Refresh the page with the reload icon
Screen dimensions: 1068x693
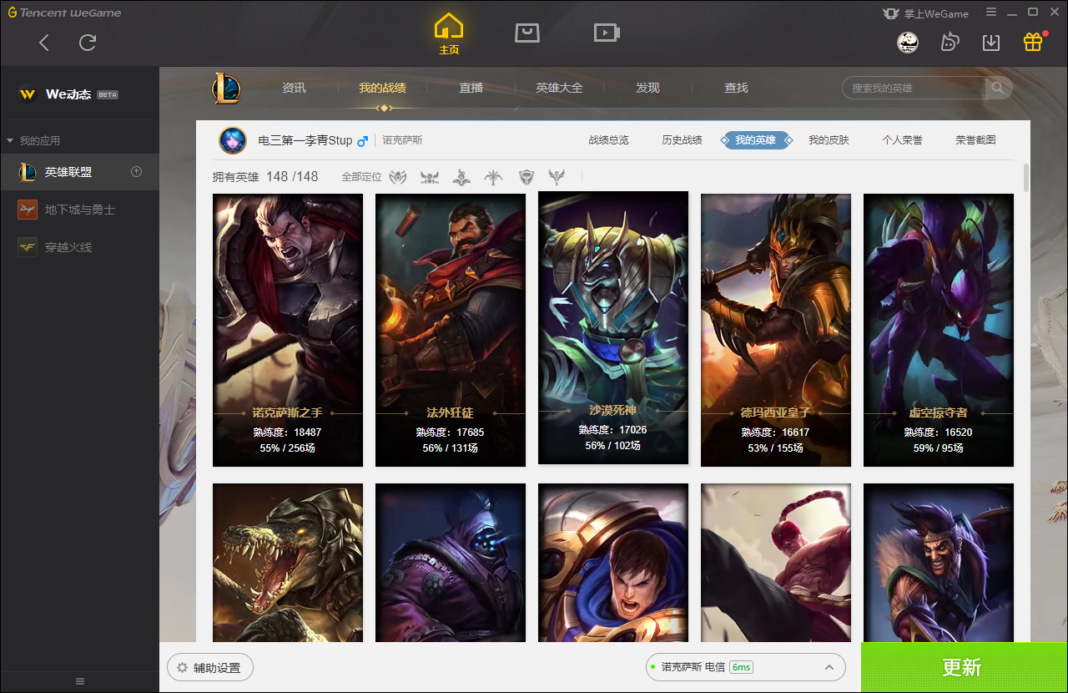coord(88,43)
